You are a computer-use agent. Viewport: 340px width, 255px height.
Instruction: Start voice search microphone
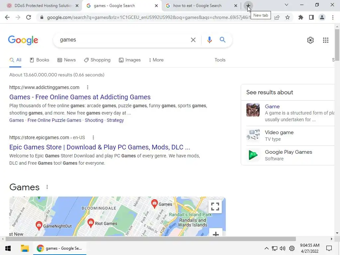209,40
